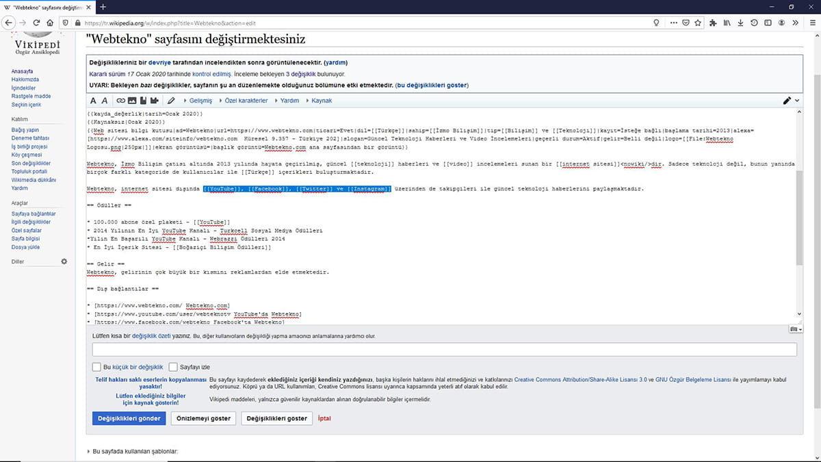Enable 'Sayfayı izle' to watch the page
The width and height of the screenshot is (821, 462).
pos(173,367)
